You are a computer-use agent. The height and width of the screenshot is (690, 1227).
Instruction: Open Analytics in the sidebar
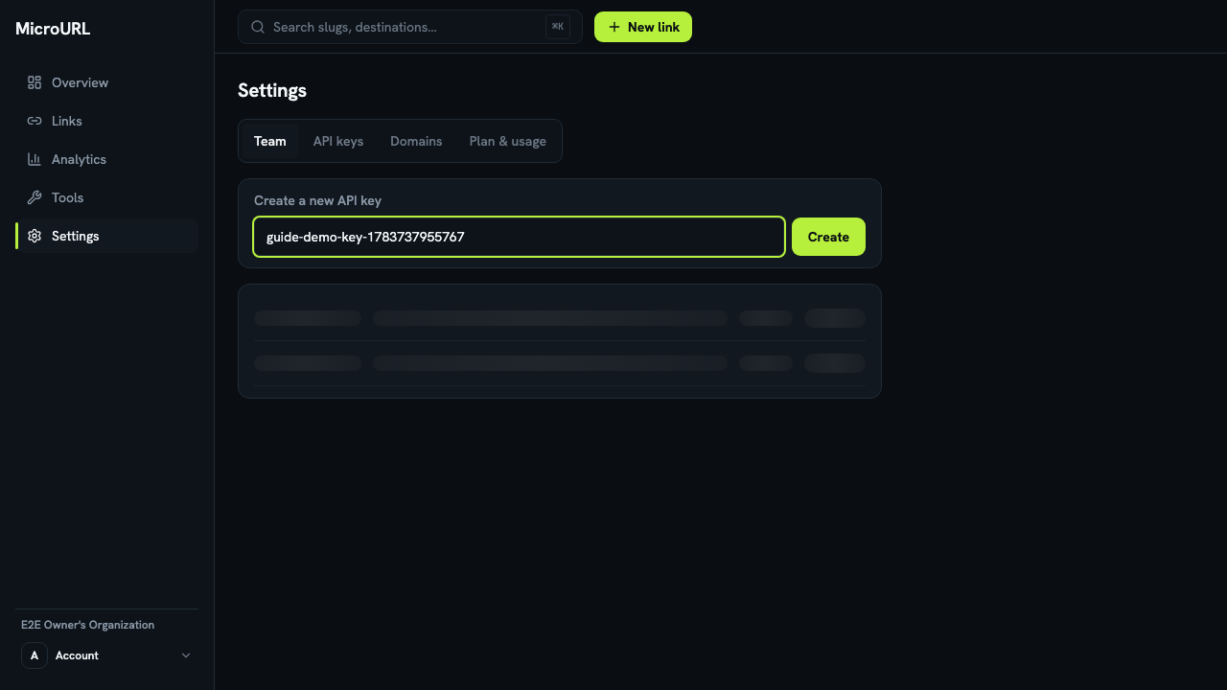(x=106, y=159)
